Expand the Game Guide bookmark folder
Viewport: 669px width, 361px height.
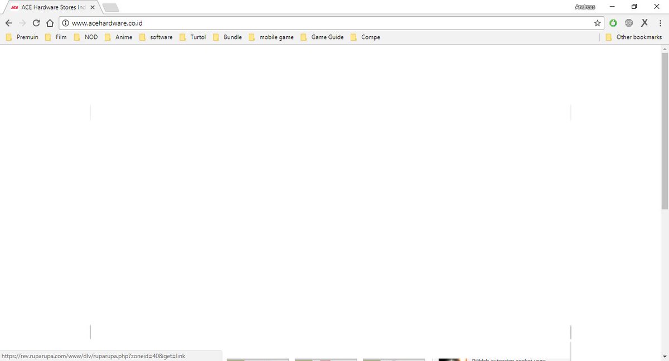[x=322, y=37]
